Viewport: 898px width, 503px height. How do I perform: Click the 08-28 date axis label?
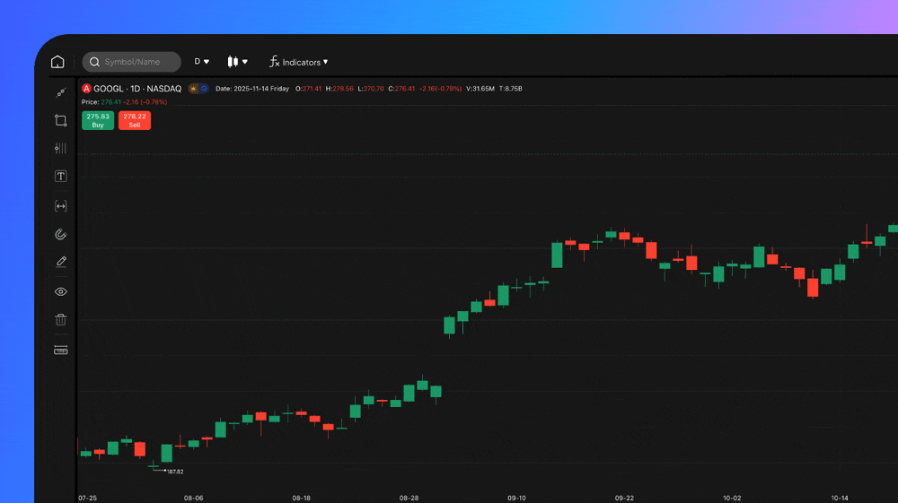click(x=409, y=498)
